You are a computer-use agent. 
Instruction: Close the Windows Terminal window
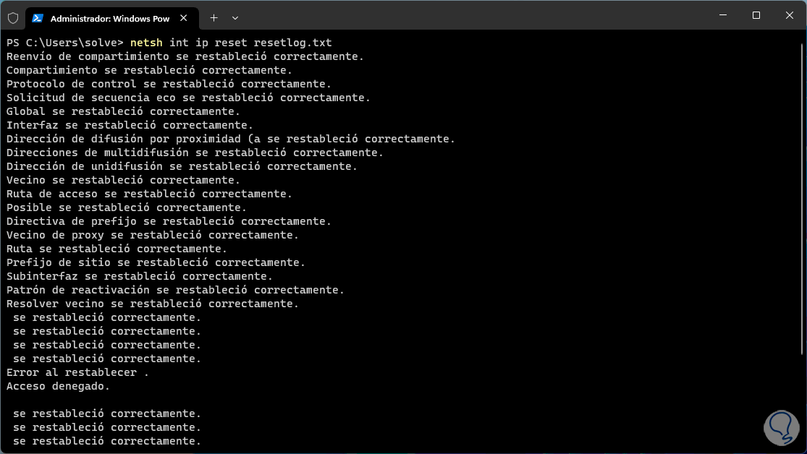pos(790,15)
